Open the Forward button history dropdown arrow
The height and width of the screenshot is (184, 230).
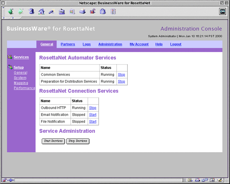tap(23, 9)
